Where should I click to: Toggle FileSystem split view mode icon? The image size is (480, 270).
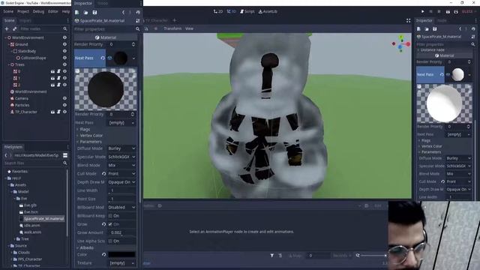65,155
